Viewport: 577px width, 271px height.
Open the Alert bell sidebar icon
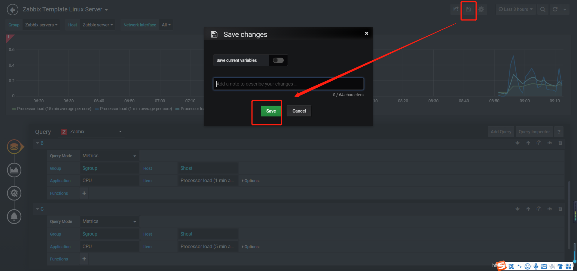14,216
